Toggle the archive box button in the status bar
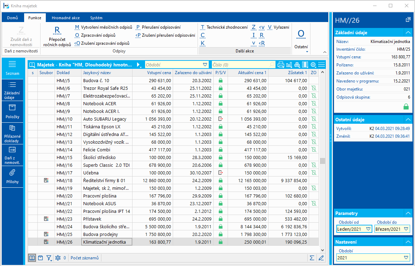Viewport: 415px width, 266px height. tap(41, 258)
